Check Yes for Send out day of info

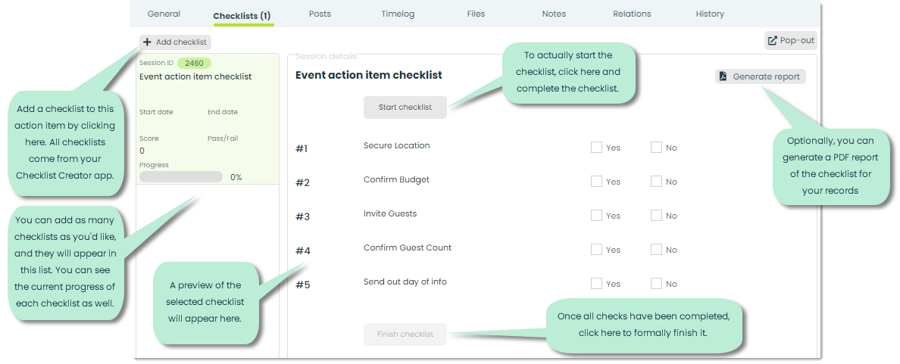point(596,283)
